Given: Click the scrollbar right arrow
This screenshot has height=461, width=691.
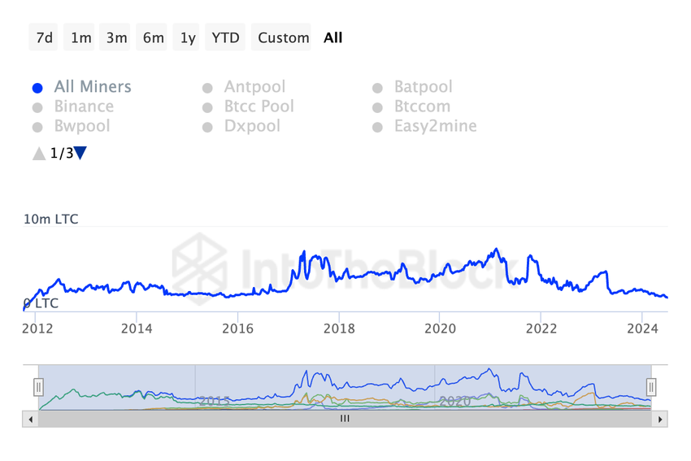Looking at the screenshot, I should tap(660, 420).
